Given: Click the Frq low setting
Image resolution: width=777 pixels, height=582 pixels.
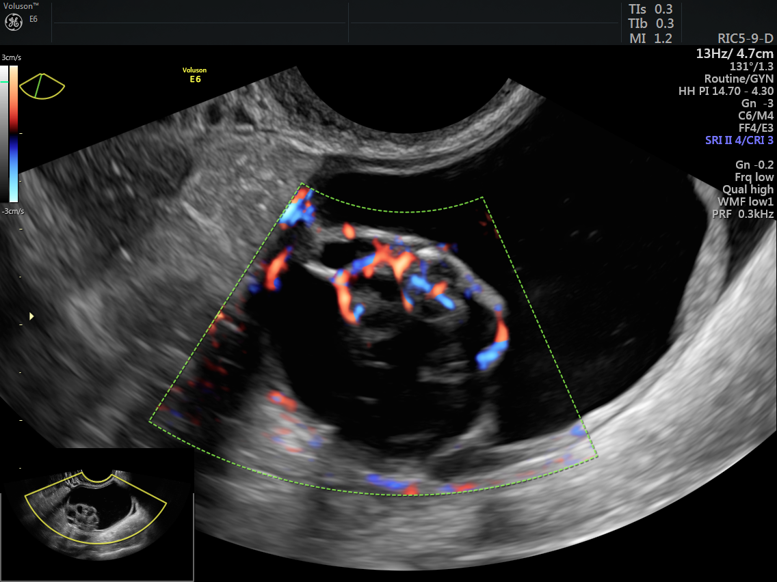Looking at the screenshot, I should click(754, 177).
